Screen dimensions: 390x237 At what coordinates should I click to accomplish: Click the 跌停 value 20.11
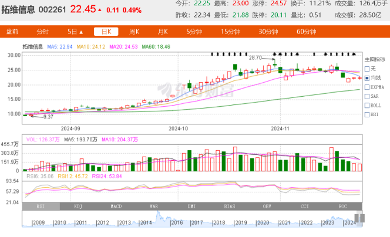pos(278,15)
